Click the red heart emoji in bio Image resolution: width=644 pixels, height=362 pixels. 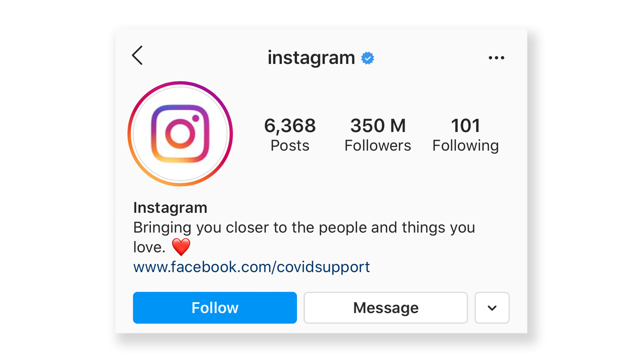[x=183, y=247]
